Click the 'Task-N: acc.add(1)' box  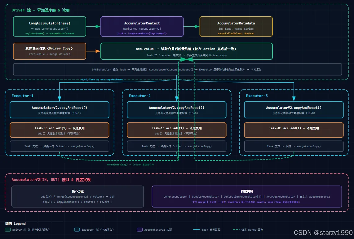[x=294, y=130]
